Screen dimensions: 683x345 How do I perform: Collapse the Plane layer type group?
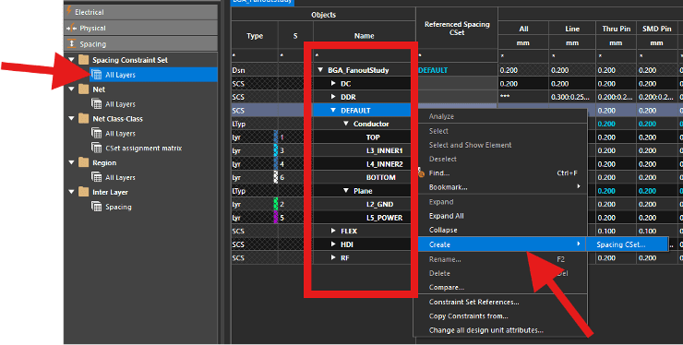(x=346, y=191)
